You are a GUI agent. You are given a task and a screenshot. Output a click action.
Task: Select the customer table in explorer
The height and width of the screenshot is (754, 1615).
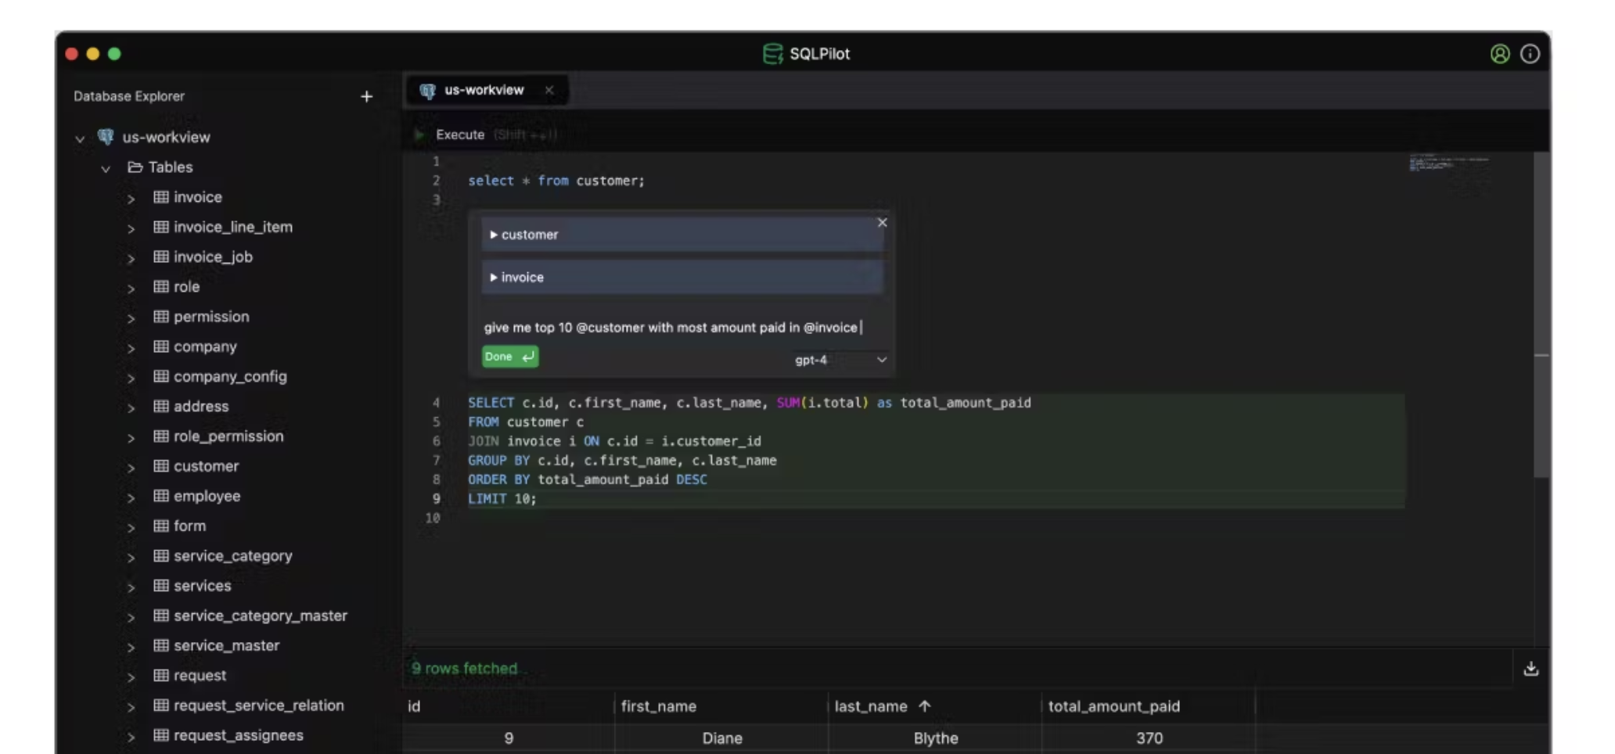coord(206,466)
